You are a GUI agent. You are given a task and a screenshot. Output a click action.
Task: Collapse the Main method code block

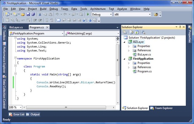[x=15, y=73]
